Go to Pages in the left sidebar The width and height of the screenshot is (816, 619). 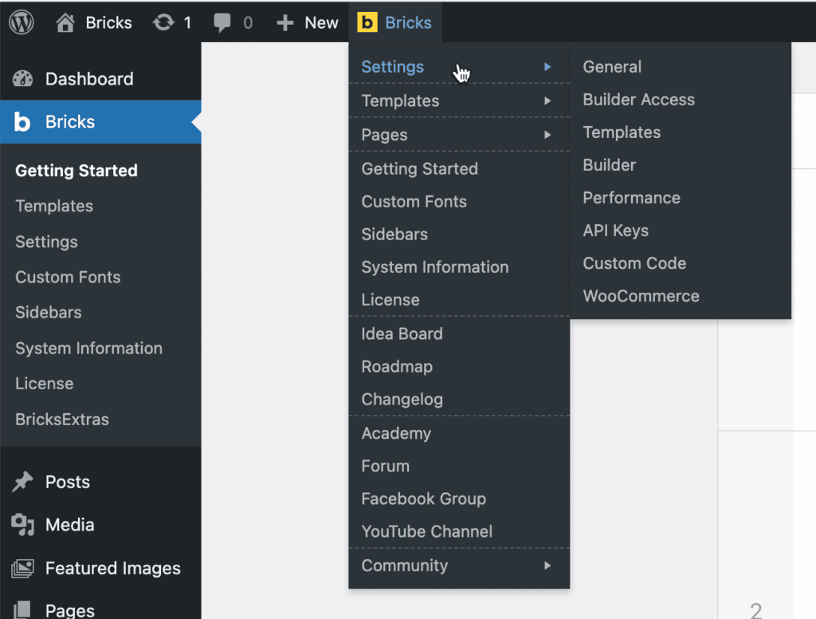(70, 610)
